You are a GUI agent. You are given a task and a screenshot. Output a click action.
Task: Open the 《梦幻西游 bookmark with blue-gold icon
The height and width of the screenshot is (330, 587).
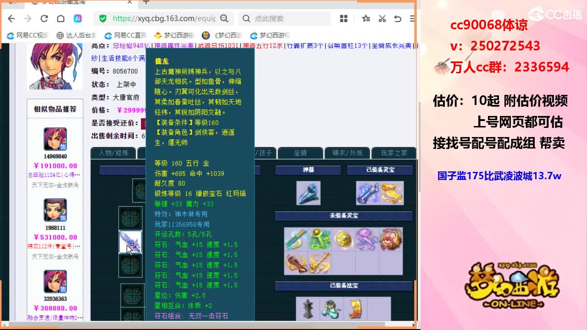point(222,35)
